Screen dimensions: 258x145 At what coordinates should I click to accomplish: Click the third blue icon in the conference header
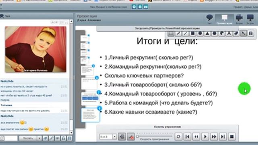coord(146,7)
